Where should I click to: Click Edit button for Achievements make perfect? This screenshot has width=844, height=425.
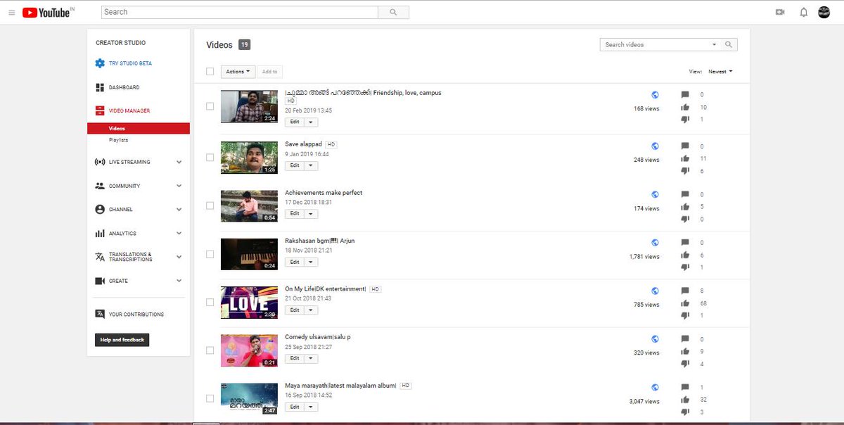295,213
